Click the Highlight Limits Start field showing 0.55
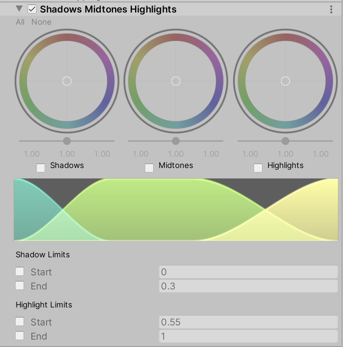 pyautogui.click(x=248, y=322)
